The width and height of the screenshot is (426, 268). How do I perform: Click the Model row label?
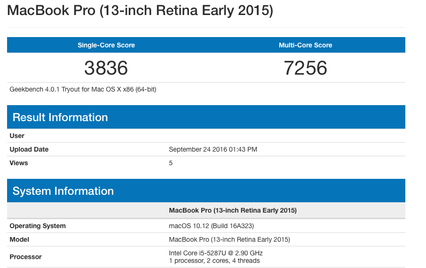coord(19,239)
